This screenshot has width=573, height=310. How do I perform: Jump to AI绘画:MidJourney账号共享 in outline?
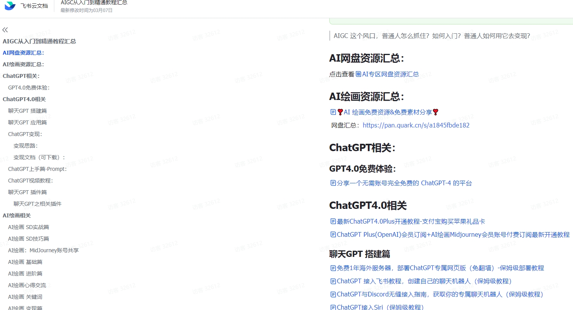pos(43,250)
